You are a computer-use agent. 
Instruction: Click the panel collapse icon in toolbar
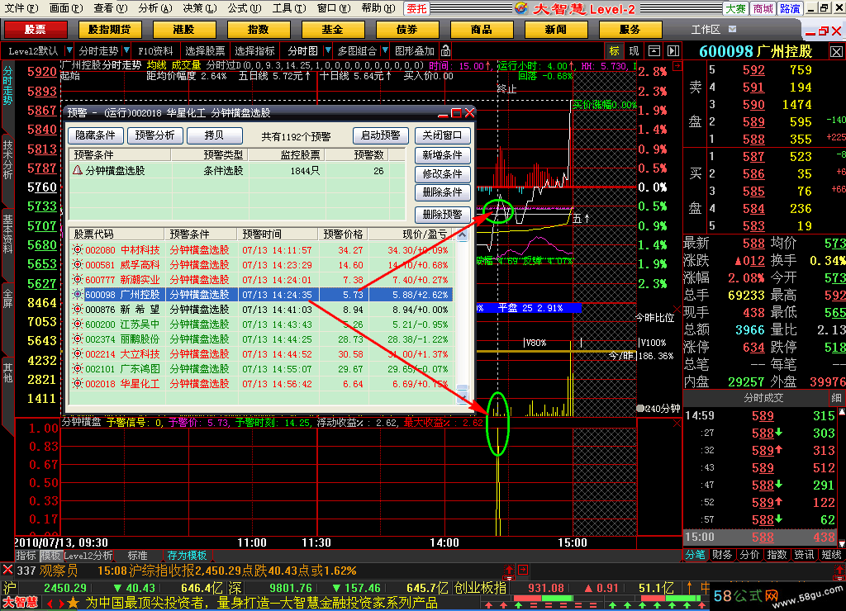[x=673, y=50]
